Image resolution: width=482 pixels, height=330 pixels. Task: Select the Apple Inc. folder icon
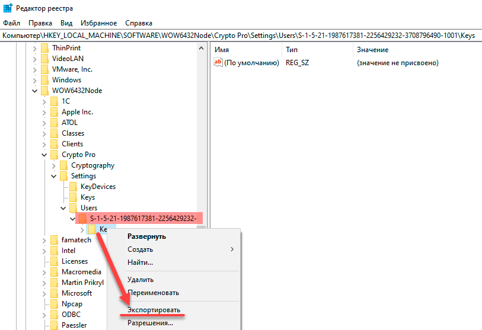click(x=55, y=112)
